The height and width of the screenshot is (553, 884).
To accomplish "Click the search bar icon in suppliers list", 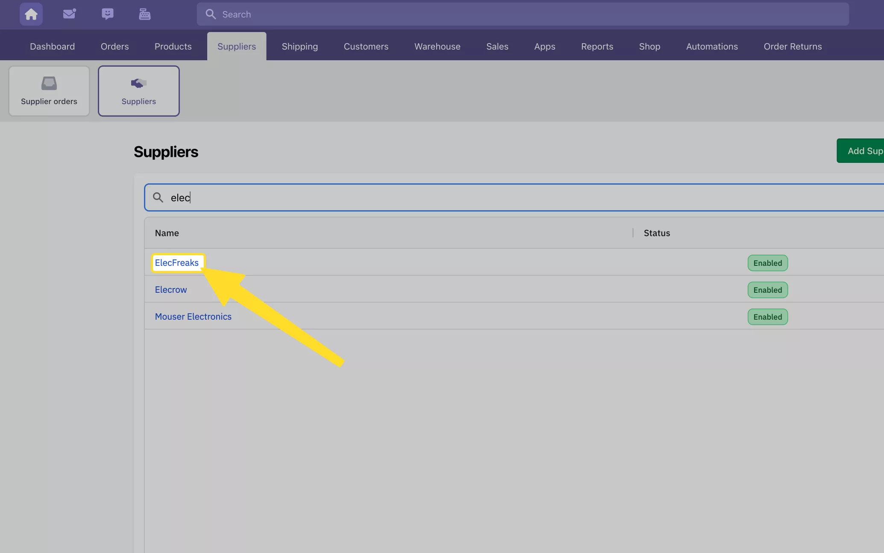I will tap(159, 197).
